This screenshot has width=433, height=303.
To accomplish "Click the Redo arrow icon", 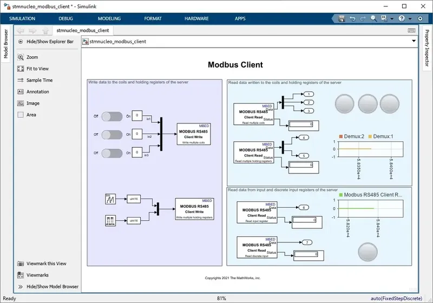I will click(x=363, y=18).
